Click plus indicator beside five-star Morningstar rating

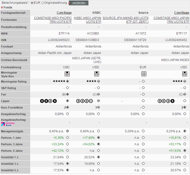tap(67, 81)
